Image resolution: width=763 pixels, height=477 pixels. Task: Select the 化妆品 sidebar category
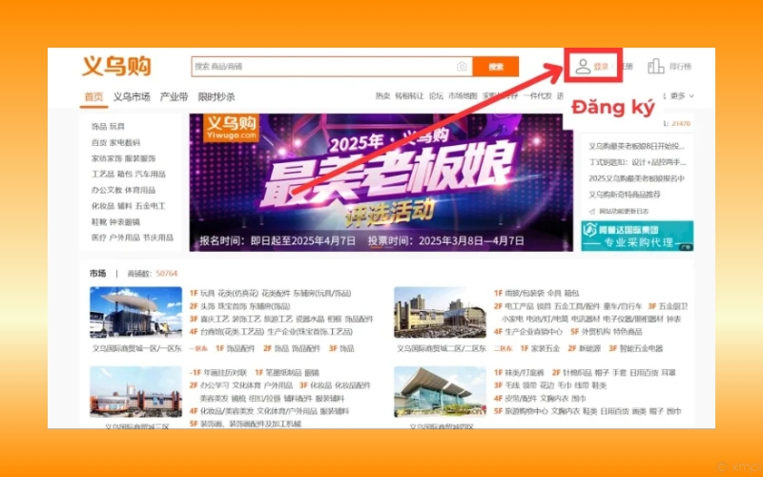[x=103, y=206]
